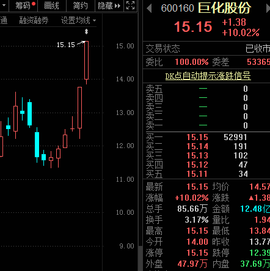270x271 pixels.
Task: Click the 卖一 sell order row
Action: pos(206,125)
